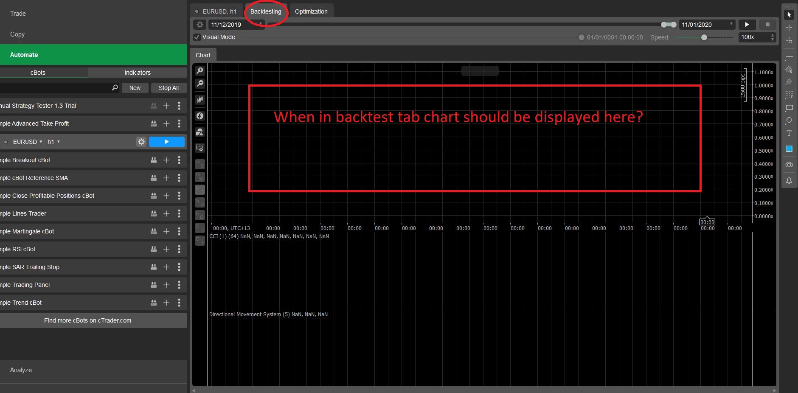The height and width of the screenshot is (393, 798).
Task: Open backtesting settings gear icon
Action: [199, 25]
